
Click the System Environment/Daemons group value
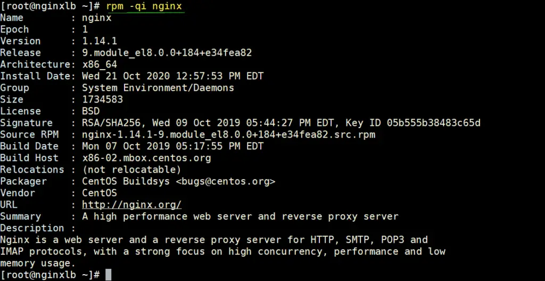158,88
